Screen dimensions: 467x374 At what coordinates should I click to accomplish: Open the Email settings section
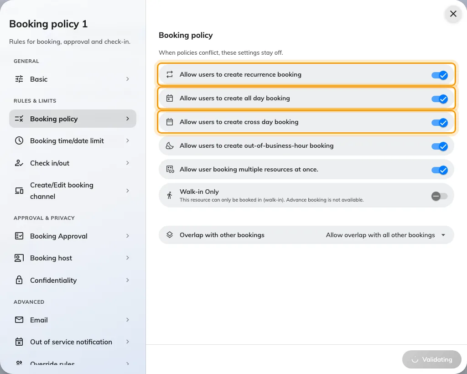click(73, 320)
